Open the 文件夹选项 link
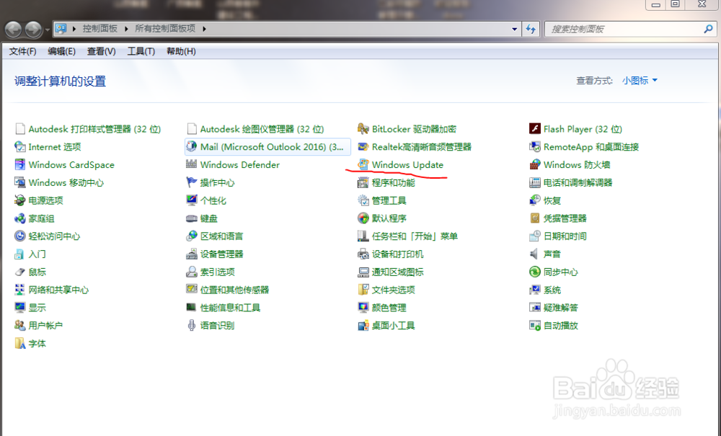The width and height of the screenshot is (721, 436). [x=393, y=290]
